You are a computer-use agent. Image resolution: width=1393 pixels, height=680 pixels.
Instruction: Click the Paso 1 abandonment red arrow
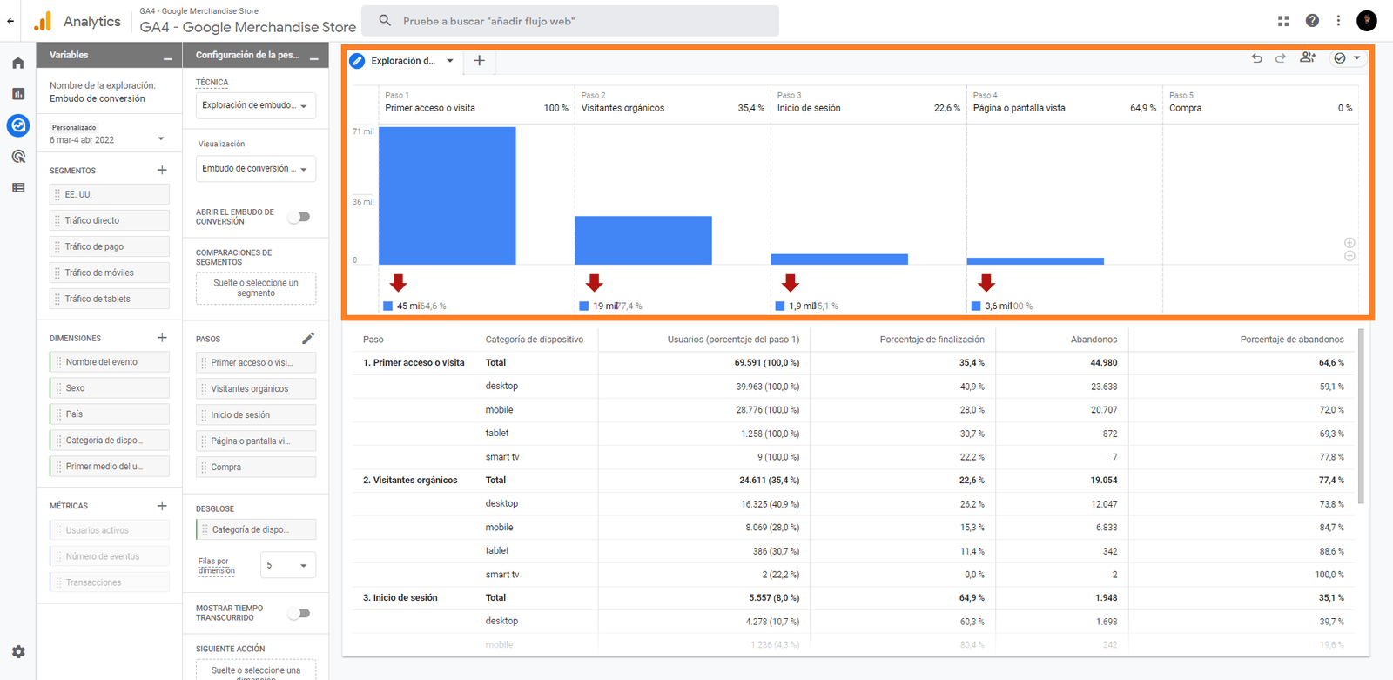(398, 282)
